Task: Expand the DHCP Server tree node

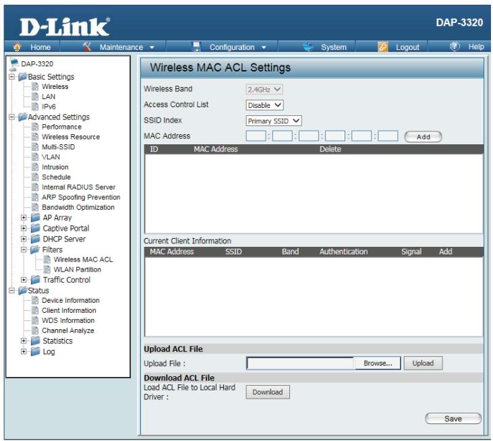Action: (24, 239)
